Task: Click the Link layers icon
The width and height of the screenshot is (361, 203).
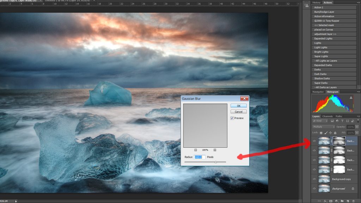Action: tap(319, 201)
